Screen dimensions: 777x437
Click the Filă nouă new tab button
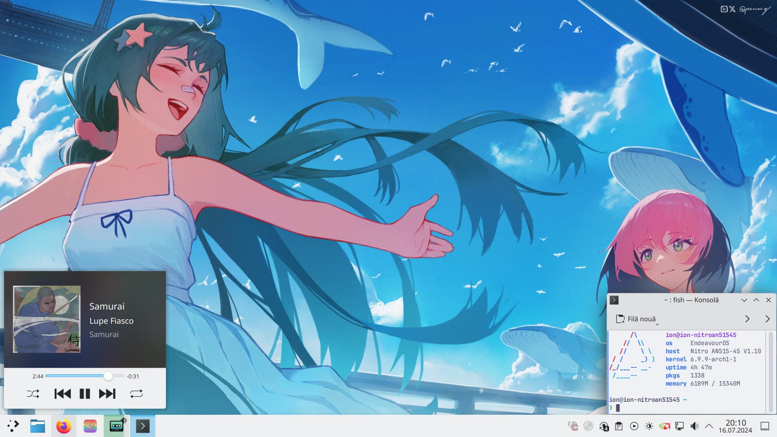pos(635,319)
